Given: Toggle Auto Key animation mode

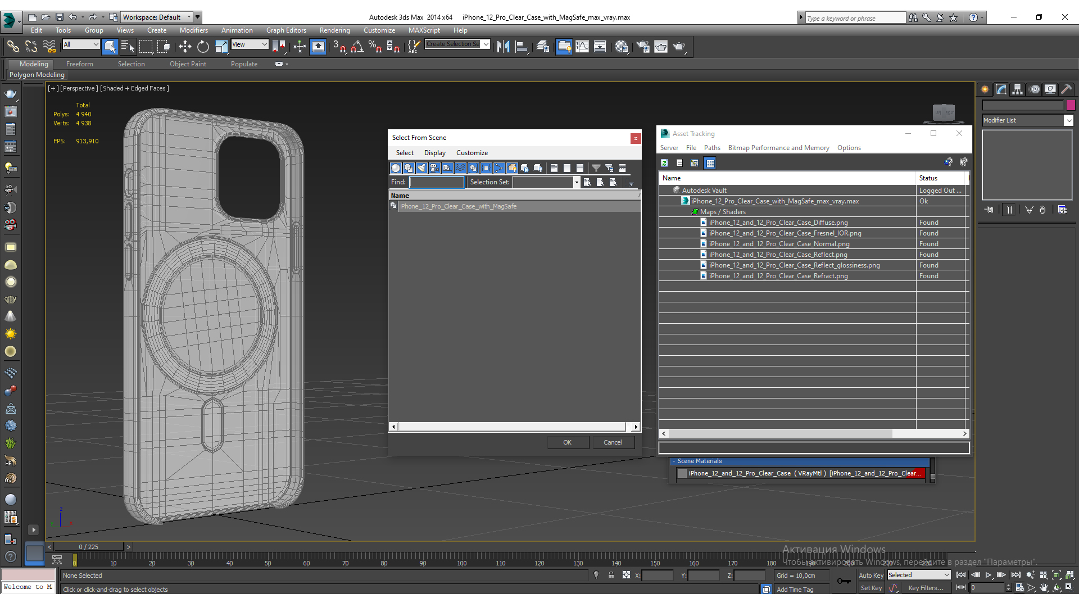Looking at the screenshot, I should (x=871, y=575).
